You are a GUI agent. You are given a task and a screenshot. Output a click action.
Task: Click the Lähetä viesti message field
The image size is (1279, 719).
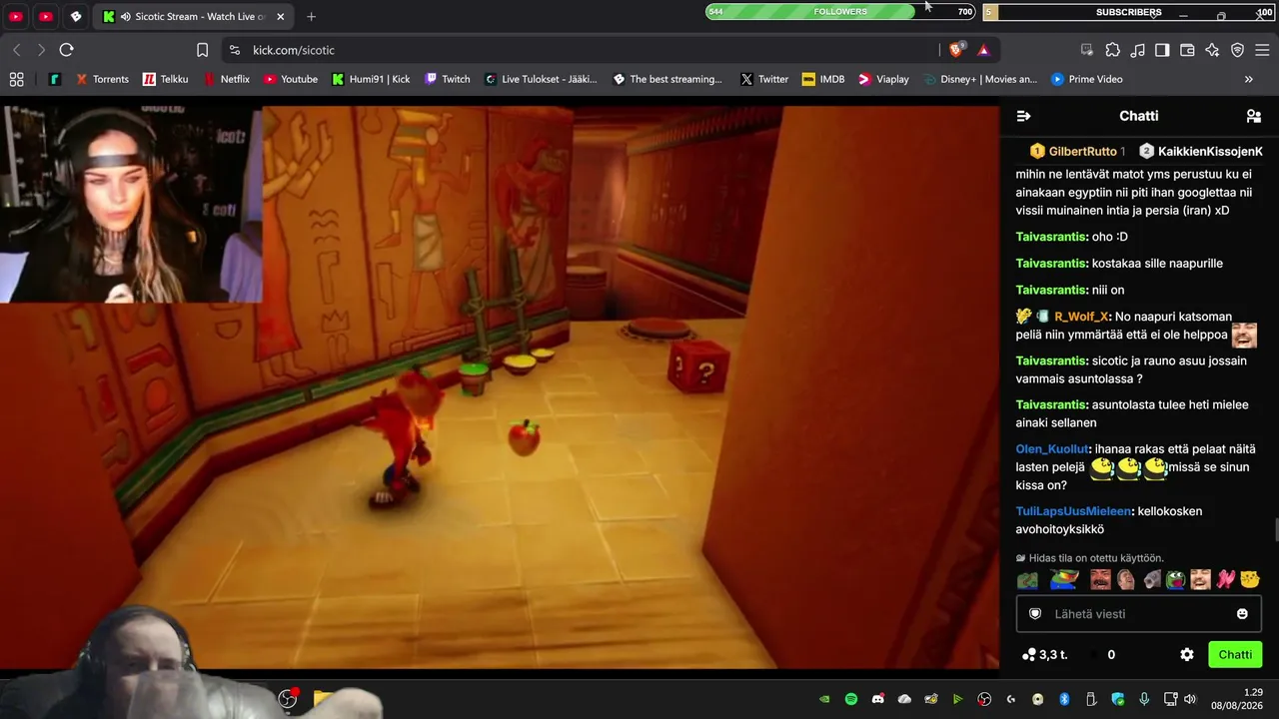(1139, 613)
